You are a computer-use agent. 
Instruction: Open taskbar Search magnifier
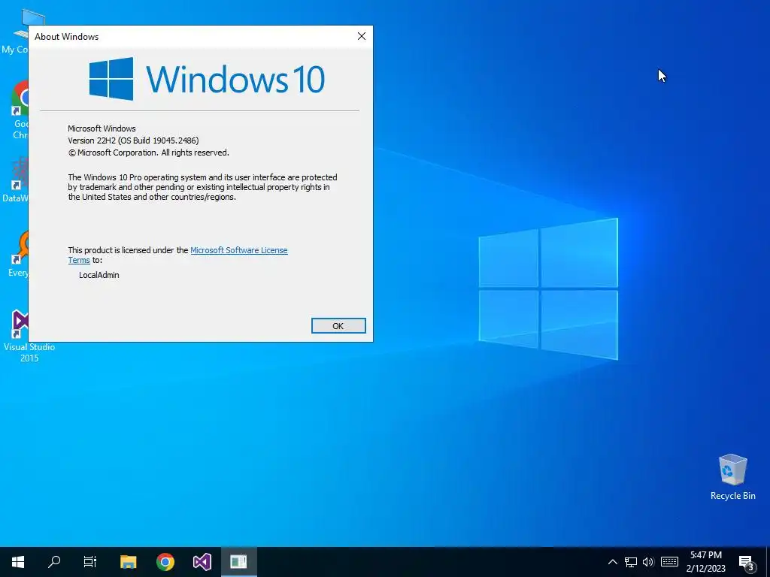click(54, 562)
